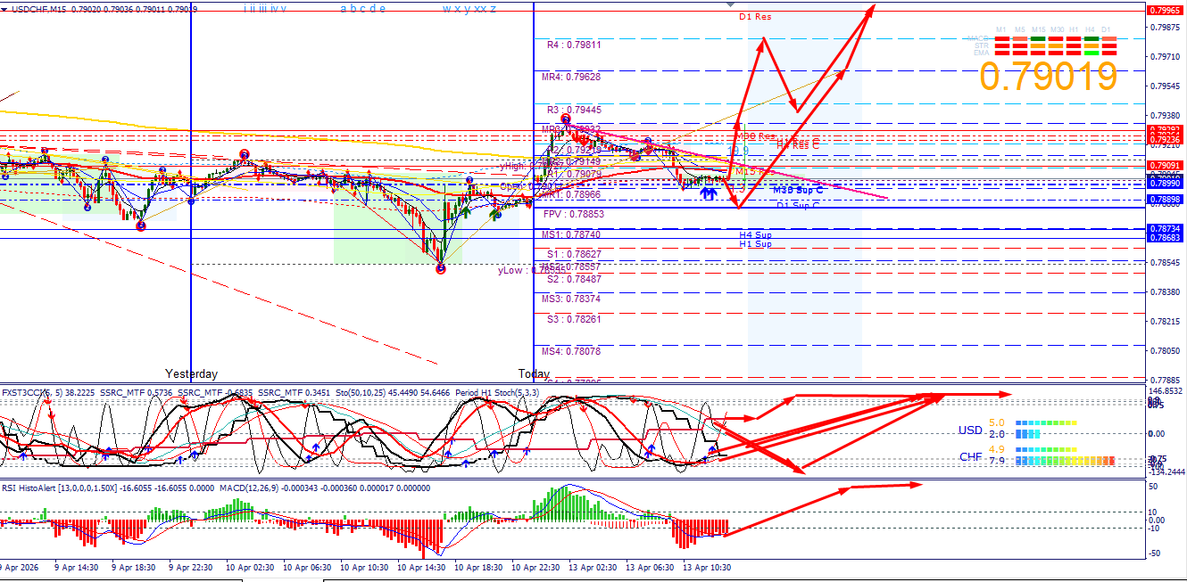Click the M30 Sup C label
The height and width of the screenshot is (582, 1187).
tap(798, 190)
